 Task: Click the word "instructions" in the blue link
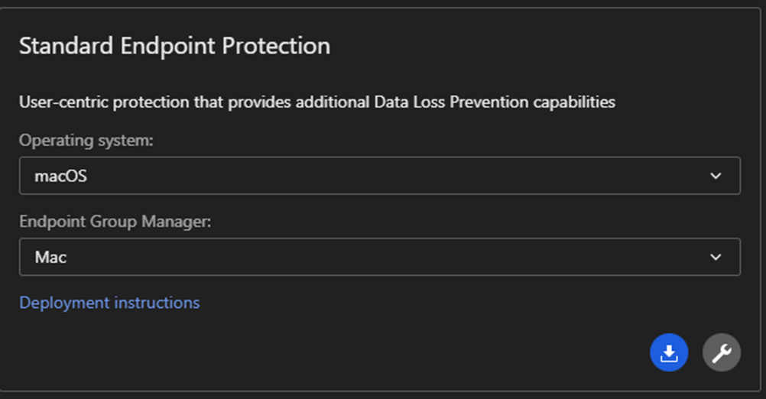click(x=157, y=303)
